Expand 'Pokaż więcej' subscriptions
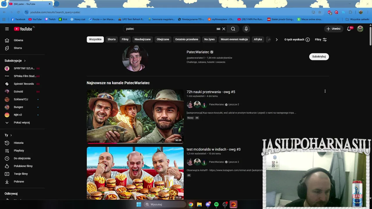Screen dimensions: 372x209 click(x=22, y=122)
